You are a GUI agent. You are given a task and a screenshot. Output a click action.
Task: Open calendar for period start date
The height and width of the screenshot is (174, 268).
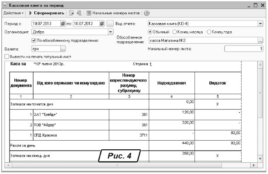point(63,23)
